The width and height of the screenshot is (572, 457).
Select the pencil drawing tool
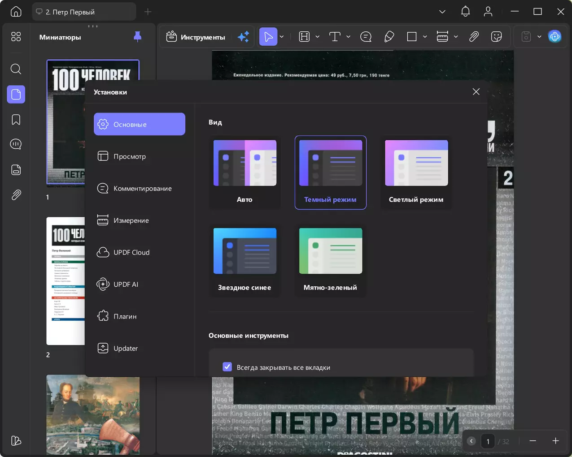pyautogui.click(x=389, y=37)
